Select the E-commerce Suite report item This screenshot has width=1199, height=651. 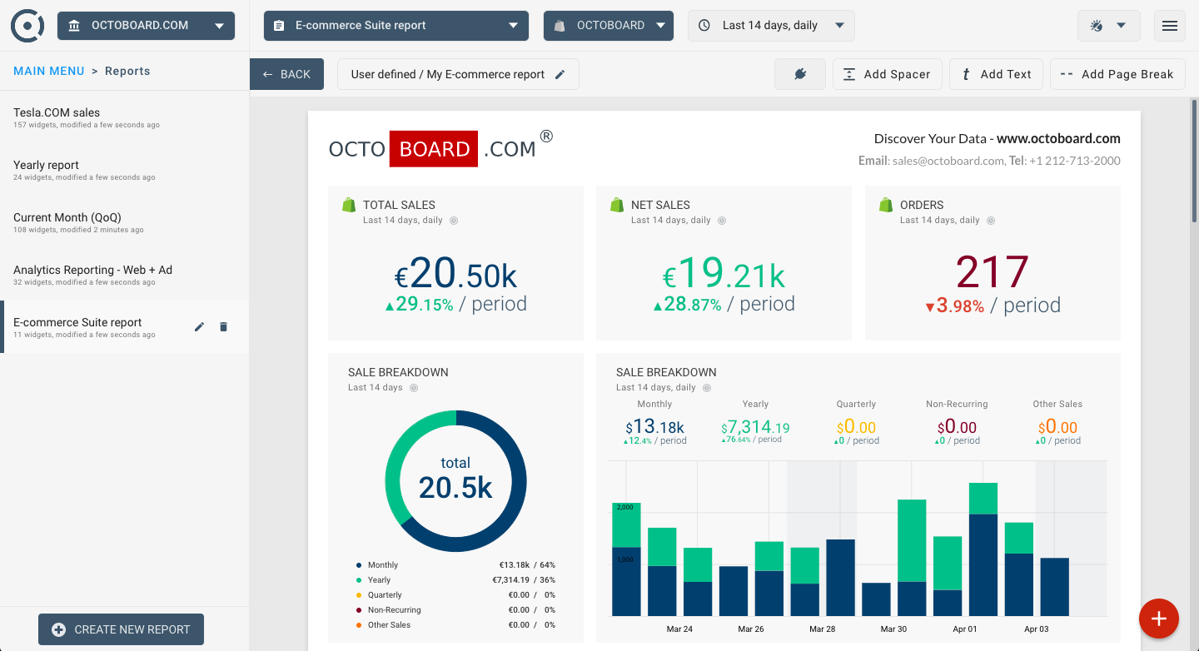point(125,327)
